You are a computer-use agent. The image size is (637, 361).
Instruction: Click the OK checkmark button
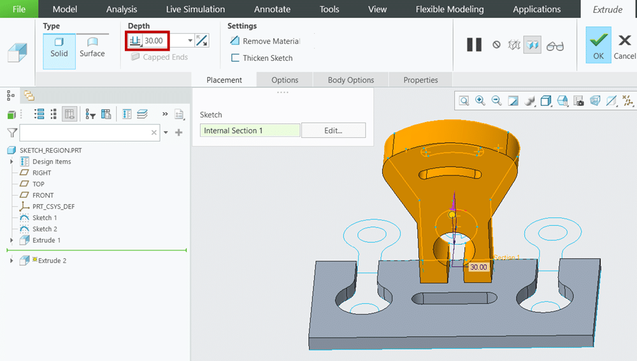point(598,44)
